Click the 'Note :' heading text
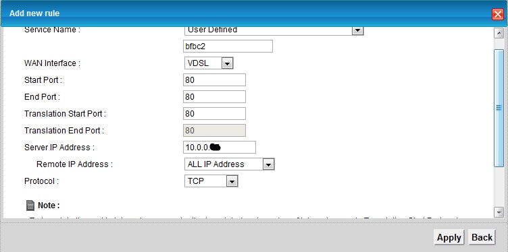The height and width of the screenshot is (252, 508). point(49,206)
